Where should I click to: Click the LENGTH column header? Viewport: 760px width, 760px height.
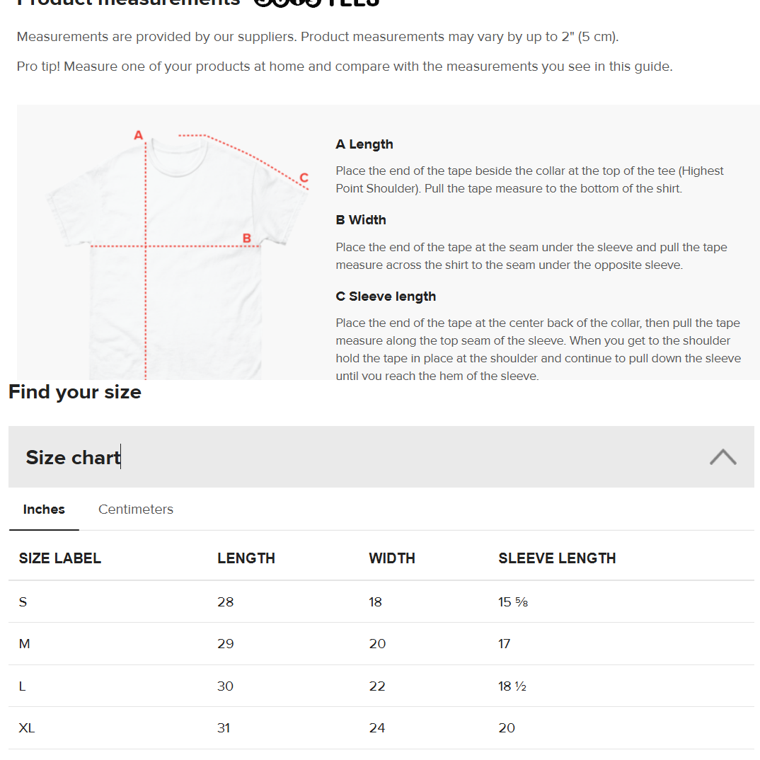coord(246,558)
